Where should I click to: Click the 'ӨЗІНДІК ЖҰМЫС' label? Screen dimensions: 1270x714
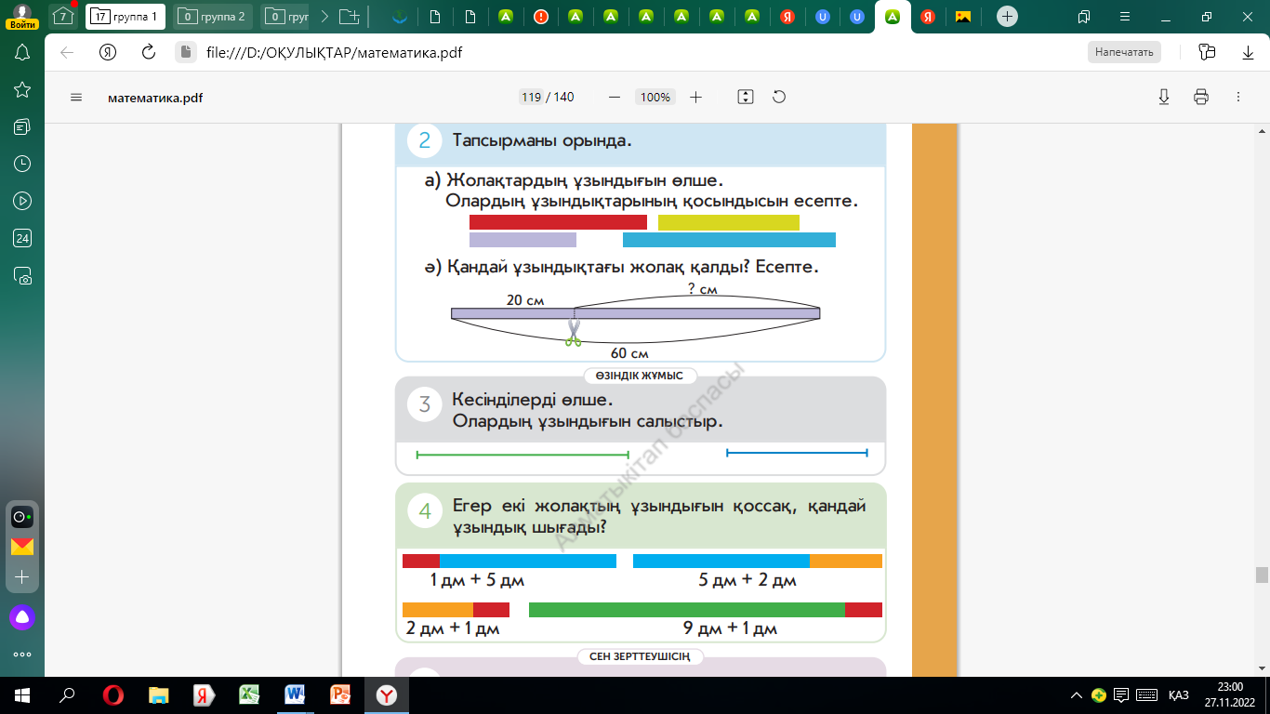(641, 376)
